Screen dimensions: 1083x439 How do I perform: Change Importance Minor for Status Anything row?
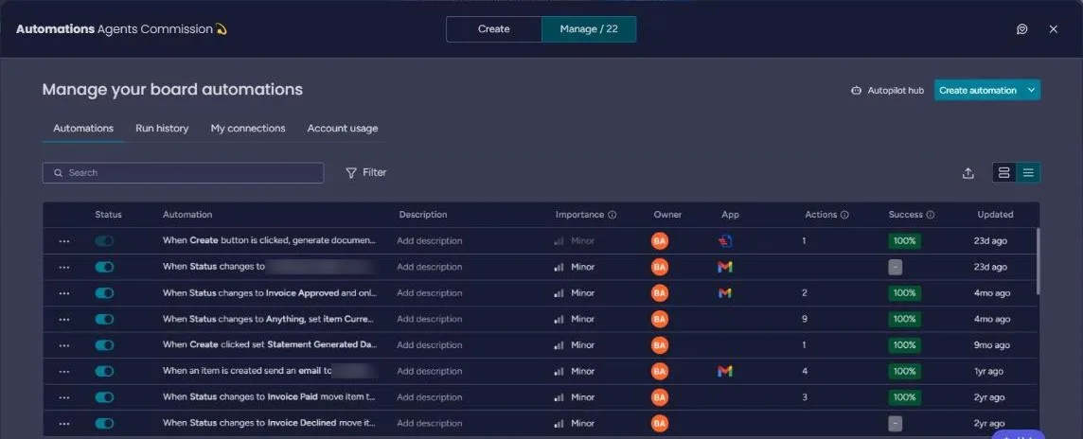coord(575,319)
